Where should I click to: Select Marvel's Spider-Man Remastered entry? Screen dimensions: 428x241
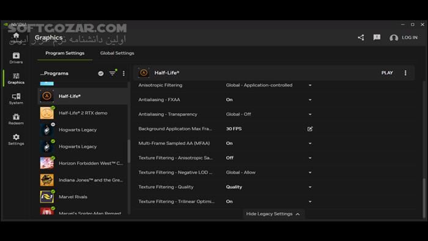(83, 212)
